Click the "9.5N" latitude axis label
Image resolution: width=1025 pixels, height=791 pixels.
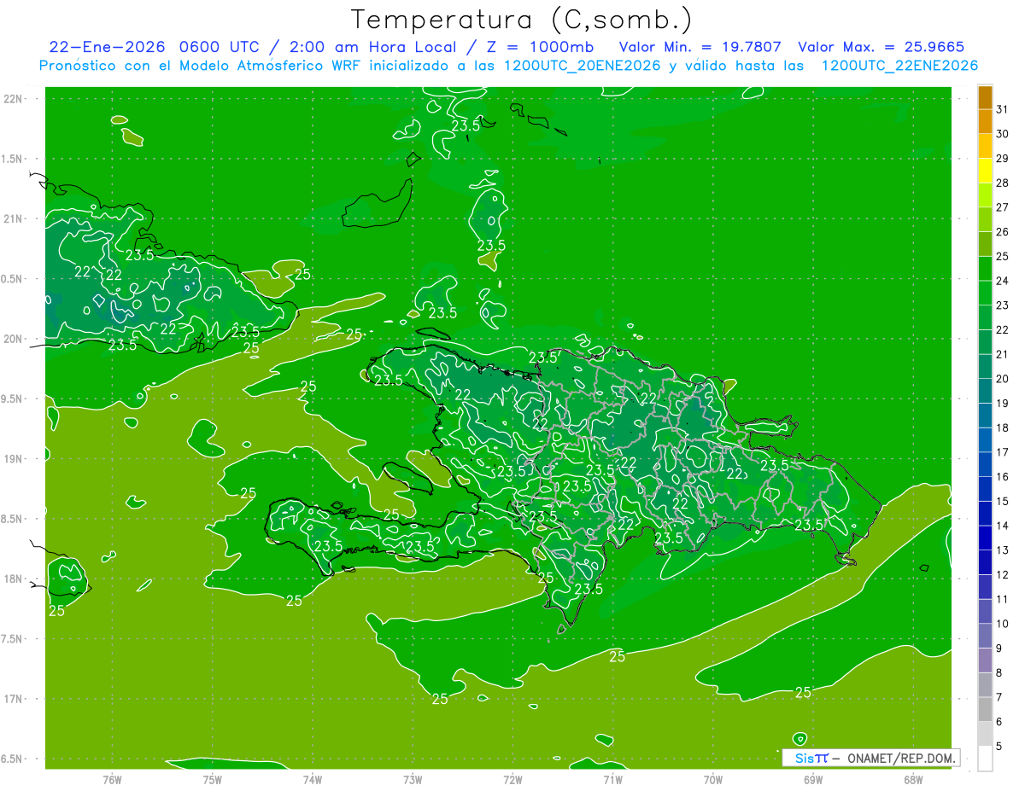(13, 399)
